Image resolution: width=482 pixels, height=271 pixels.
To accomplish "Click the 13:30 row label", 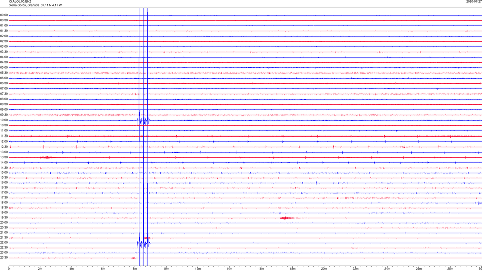I will point(4,157).
